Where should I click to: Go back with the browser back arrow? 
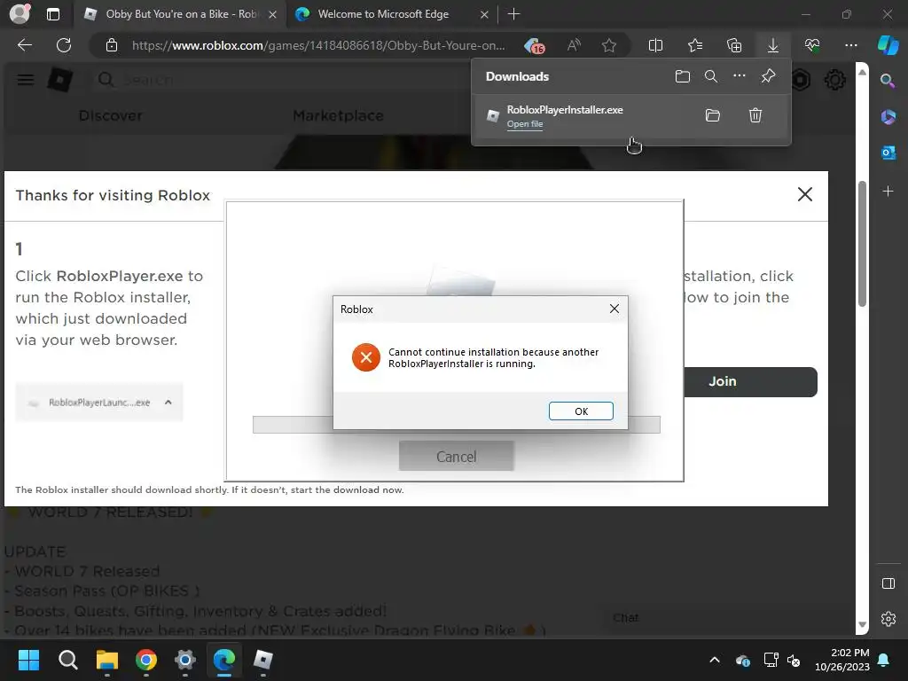click(x=25, y=45)
